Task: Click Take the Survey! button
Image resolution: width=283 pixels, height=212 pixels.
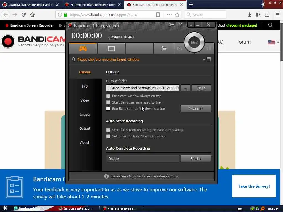Action: click(x=254, y=186)
